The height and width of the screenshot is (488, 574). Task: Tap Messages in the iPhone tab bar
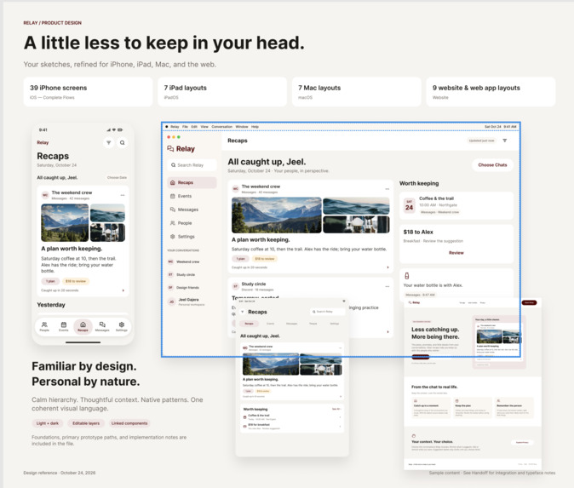102,326
